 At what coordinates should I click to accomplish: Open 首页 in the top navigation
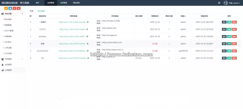coord(37,3)
